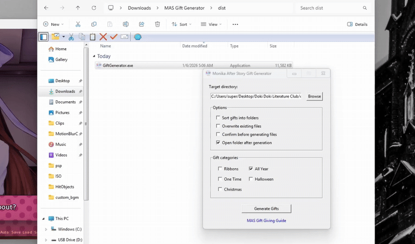This screenshot has height=244, width=415.
Task: Enable Sort gifts into folders
Action: point(218,118)
